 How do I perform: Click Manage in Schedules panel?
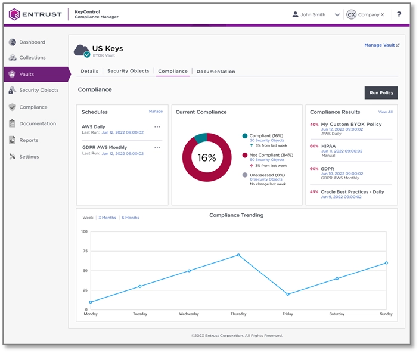point(156,112)
